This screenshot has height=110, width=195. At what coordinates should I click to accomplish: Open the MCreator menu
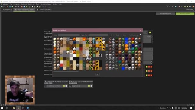point(5,4)
